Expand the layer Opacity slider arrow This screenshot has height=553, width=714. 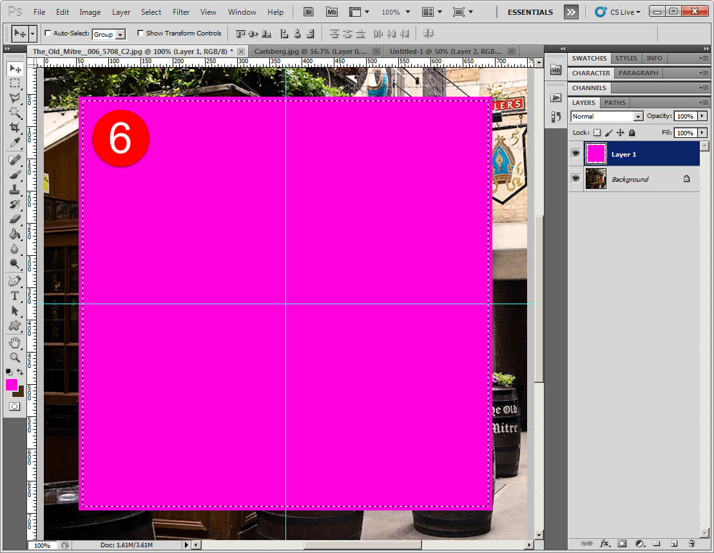pos(702,117)
